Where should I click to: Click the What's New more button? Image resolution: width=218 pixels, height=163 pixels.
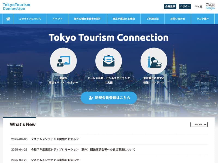point(199,124)
